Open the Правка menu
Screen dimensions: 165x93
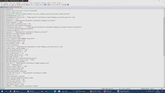click(6, 3)
